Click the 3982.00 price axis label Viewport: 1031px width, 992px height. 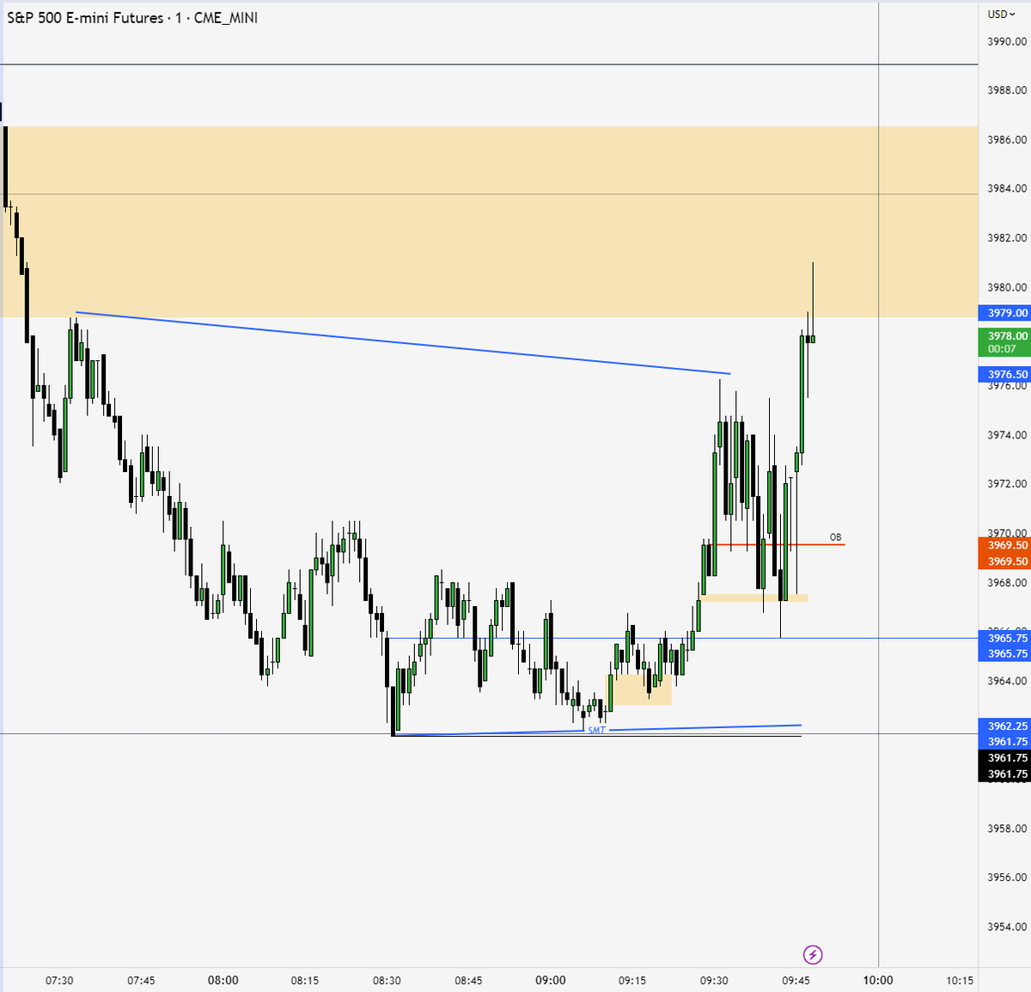point(1007,238)
